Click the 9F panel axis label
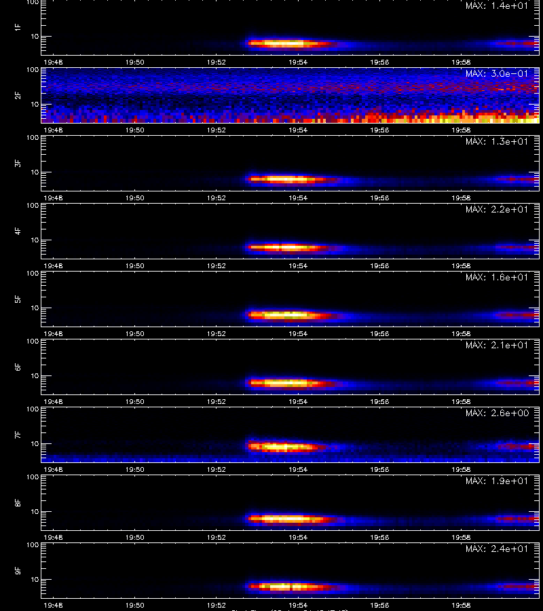Viewport: 543px width, 611px height. [18, 571]
